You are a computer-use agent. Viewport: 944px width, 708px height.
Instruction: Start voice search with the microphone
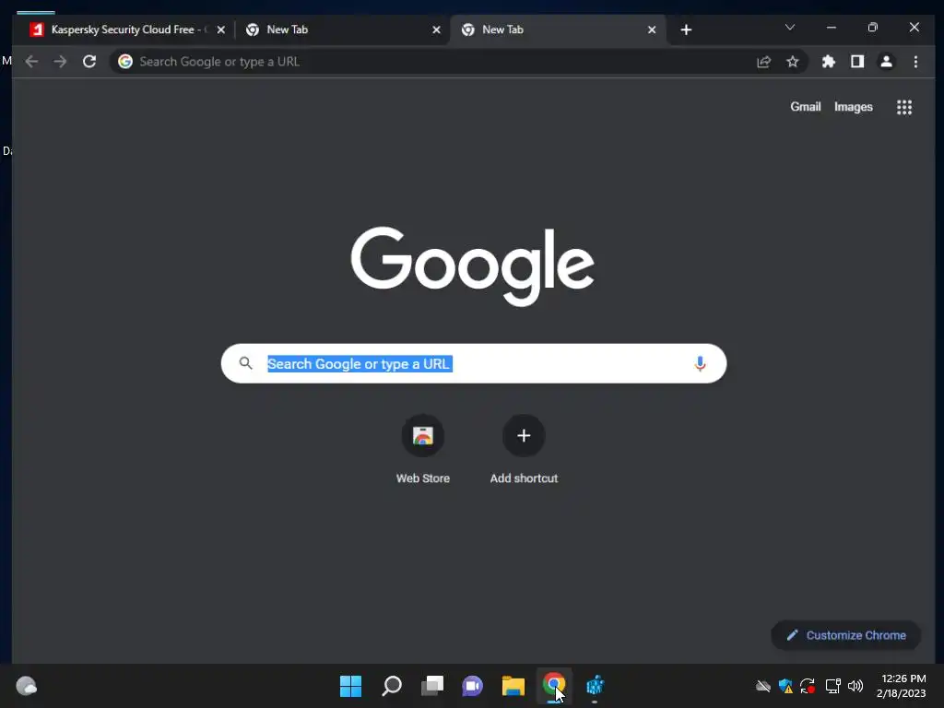click(700, 363)
